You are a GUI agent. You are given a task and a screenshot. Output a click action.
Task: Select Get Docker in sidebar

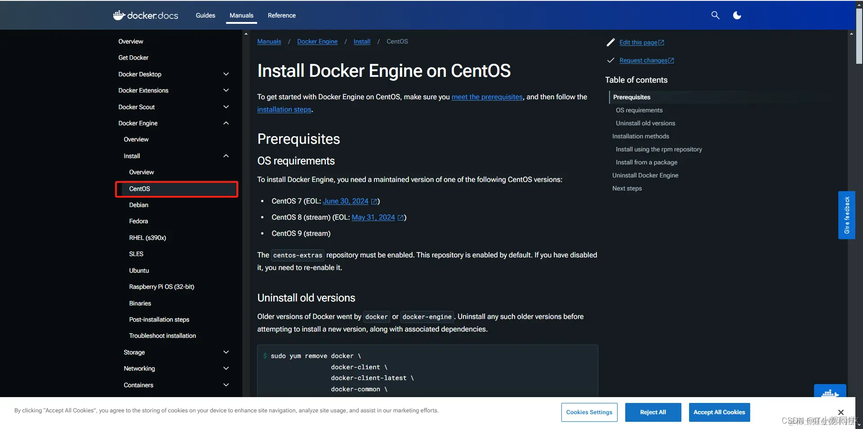tap(133, 57)
